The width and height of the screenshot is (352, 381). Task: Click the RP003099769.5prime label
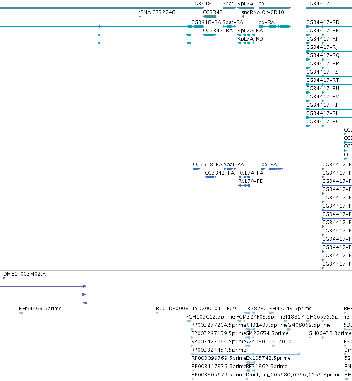(219, 358)
